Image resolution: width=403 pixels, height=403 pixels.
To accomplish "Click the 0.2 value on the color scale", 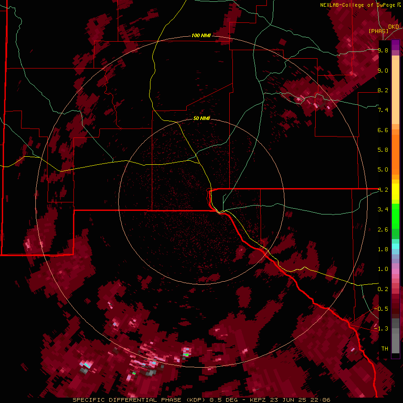I will tap(383, 289).
